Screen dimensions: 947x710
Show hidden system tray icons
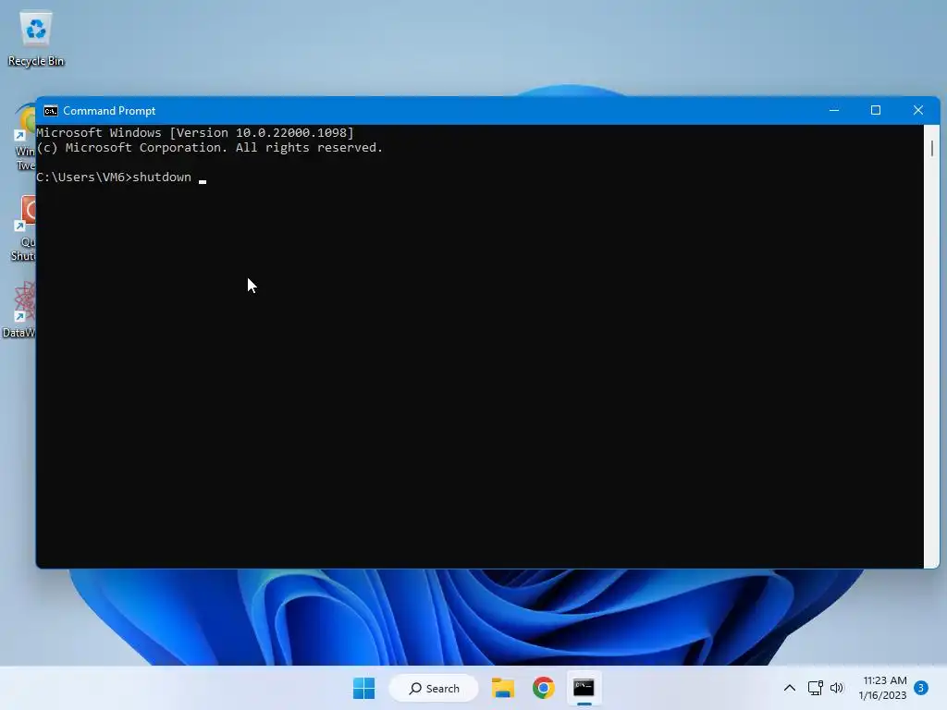[x=790, y=688]
